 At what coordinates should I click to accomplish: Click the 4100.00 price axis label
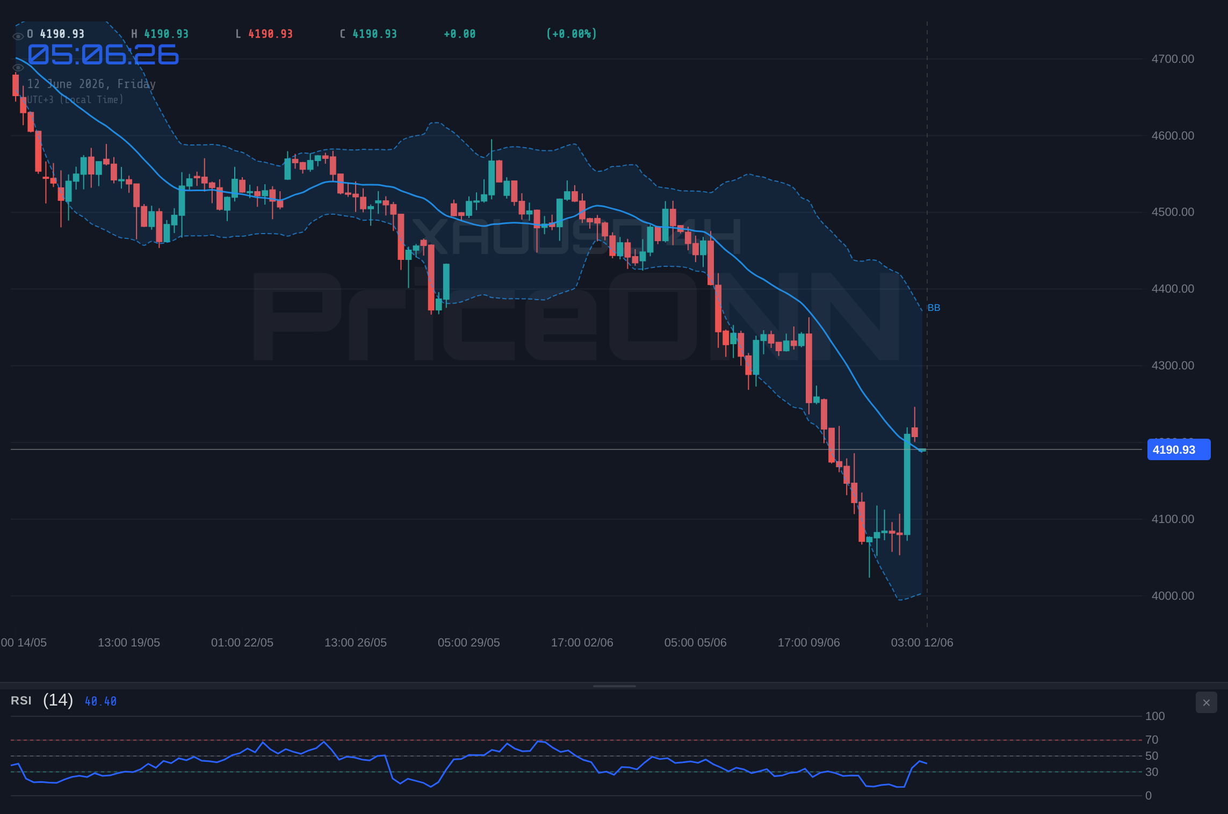click(x=1173, y=519)
